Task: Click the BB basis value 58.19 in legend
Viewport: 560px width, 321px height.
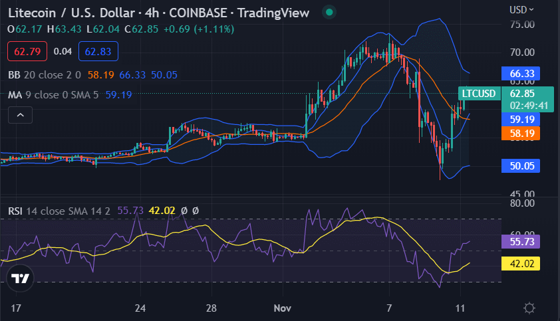Action: (x=100, y=75)
